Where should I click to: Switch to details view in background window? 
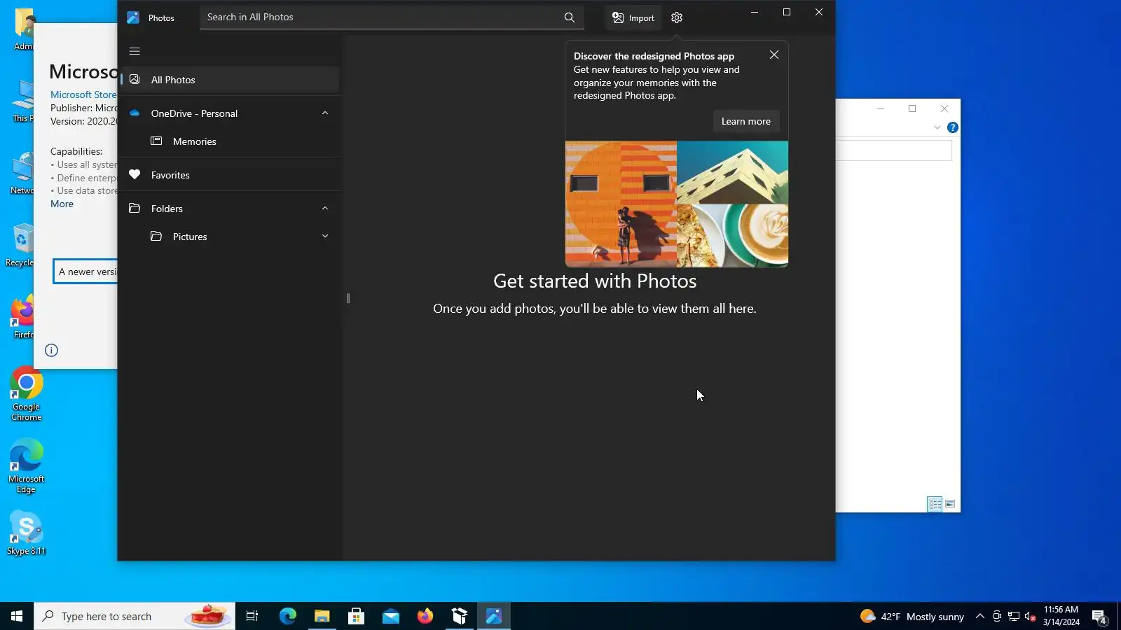tap(935, 504)
